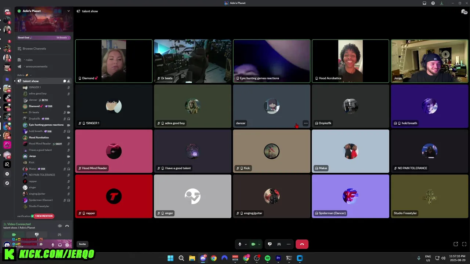The image size is (470, 264).
Task: Toggle deafen headphones in user panel
Action: (60, 245)
